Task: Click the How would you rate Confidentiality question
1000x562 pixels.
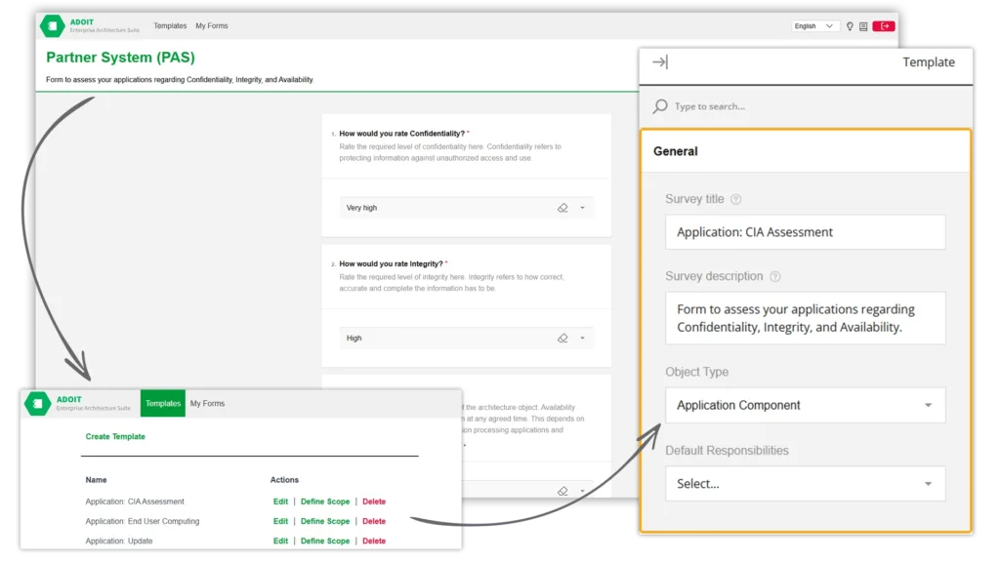Action: pyautogui.click(x=401, y=134)
